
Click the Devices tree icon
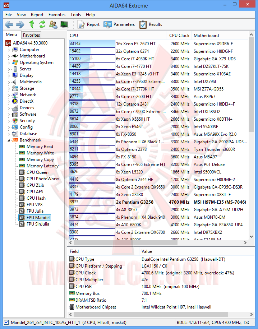click(15, 108)
